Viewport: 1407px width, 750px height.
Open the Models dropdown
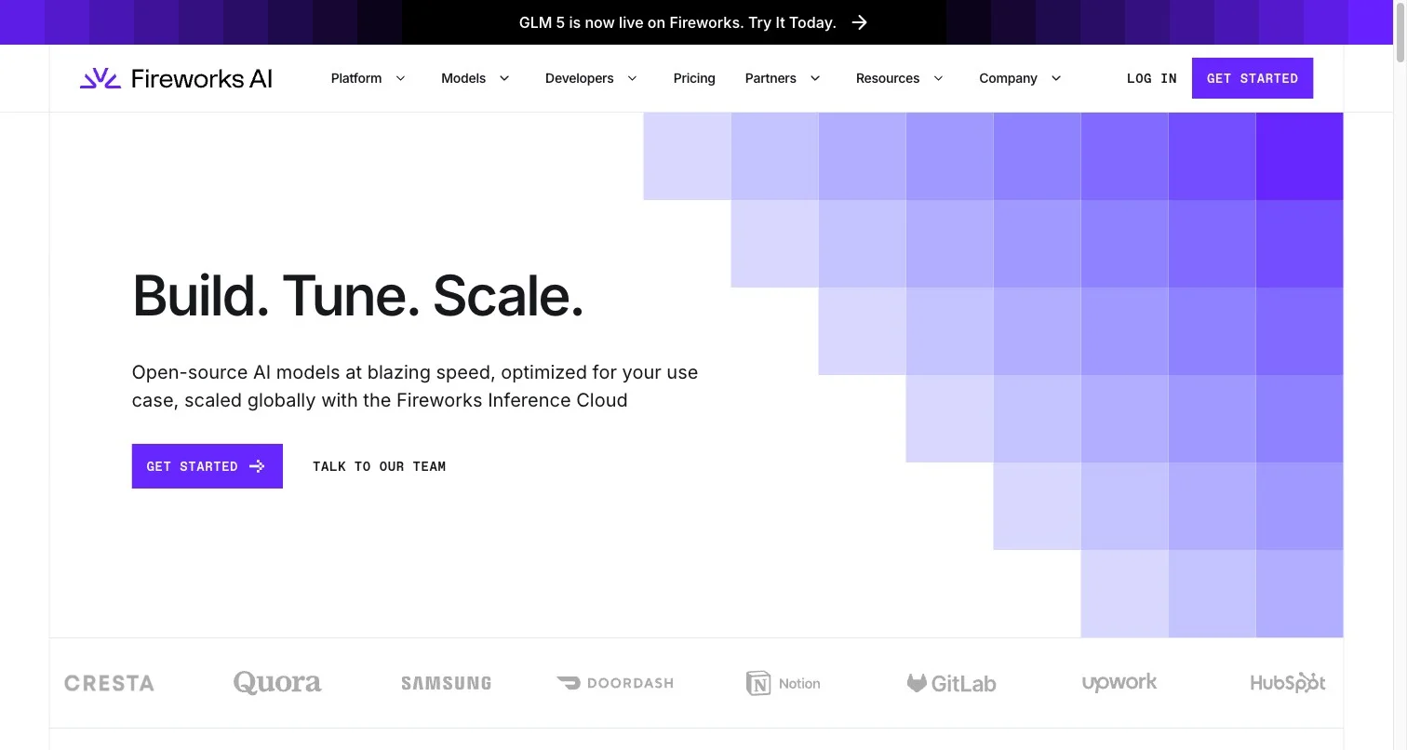476,78
